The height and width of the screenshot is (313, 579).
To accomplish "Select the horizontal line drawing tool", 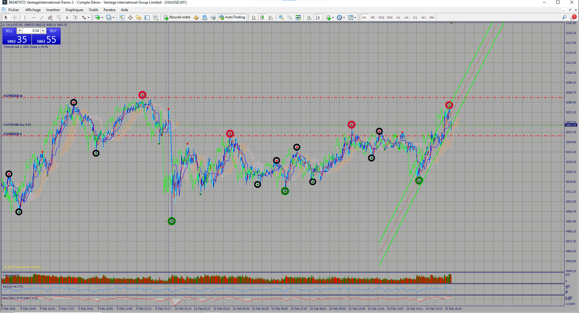I will tap(33, 17).
